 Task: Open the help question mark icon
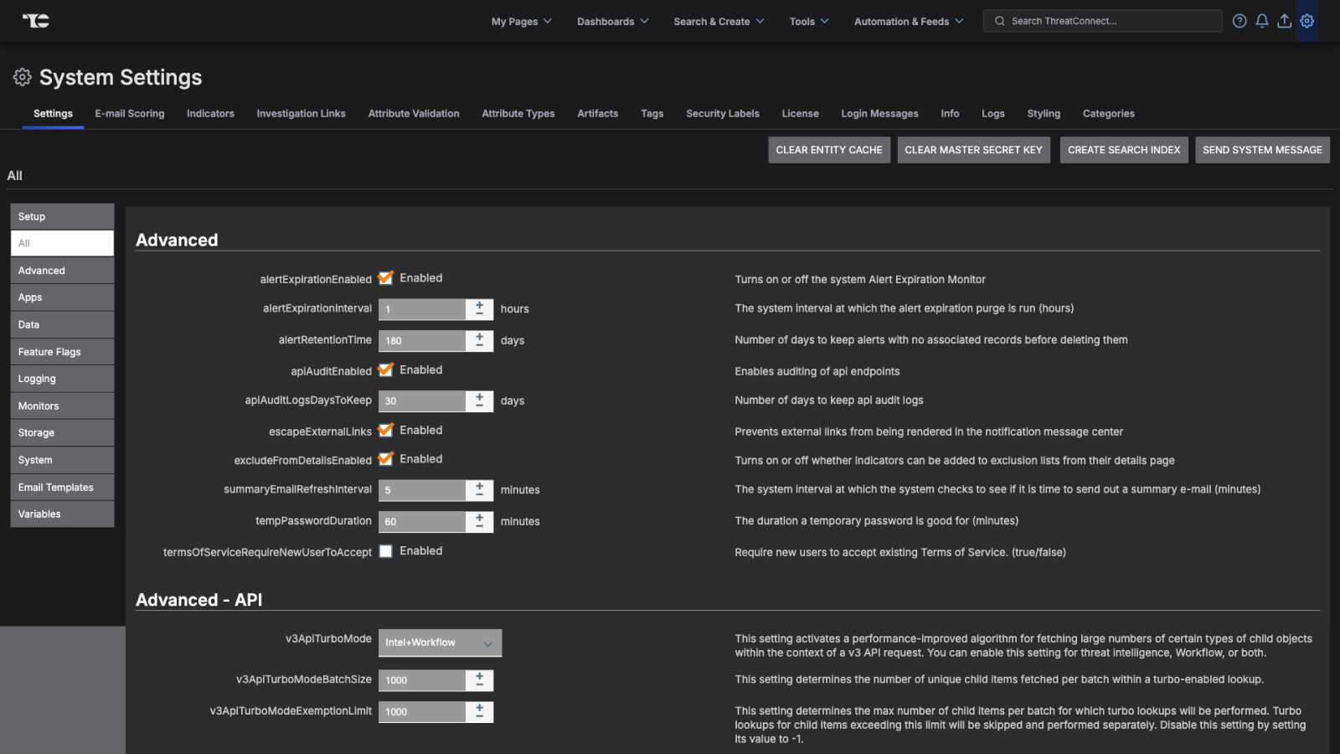pyautogui.click(x=1239, y=21)
